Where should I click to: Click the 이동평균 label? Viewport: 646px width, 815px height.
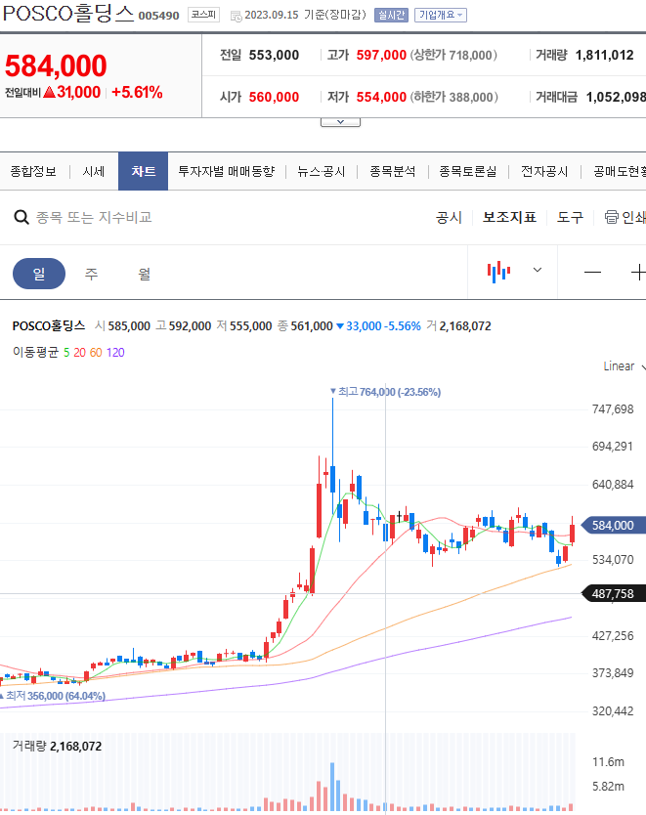click(35, 353)
